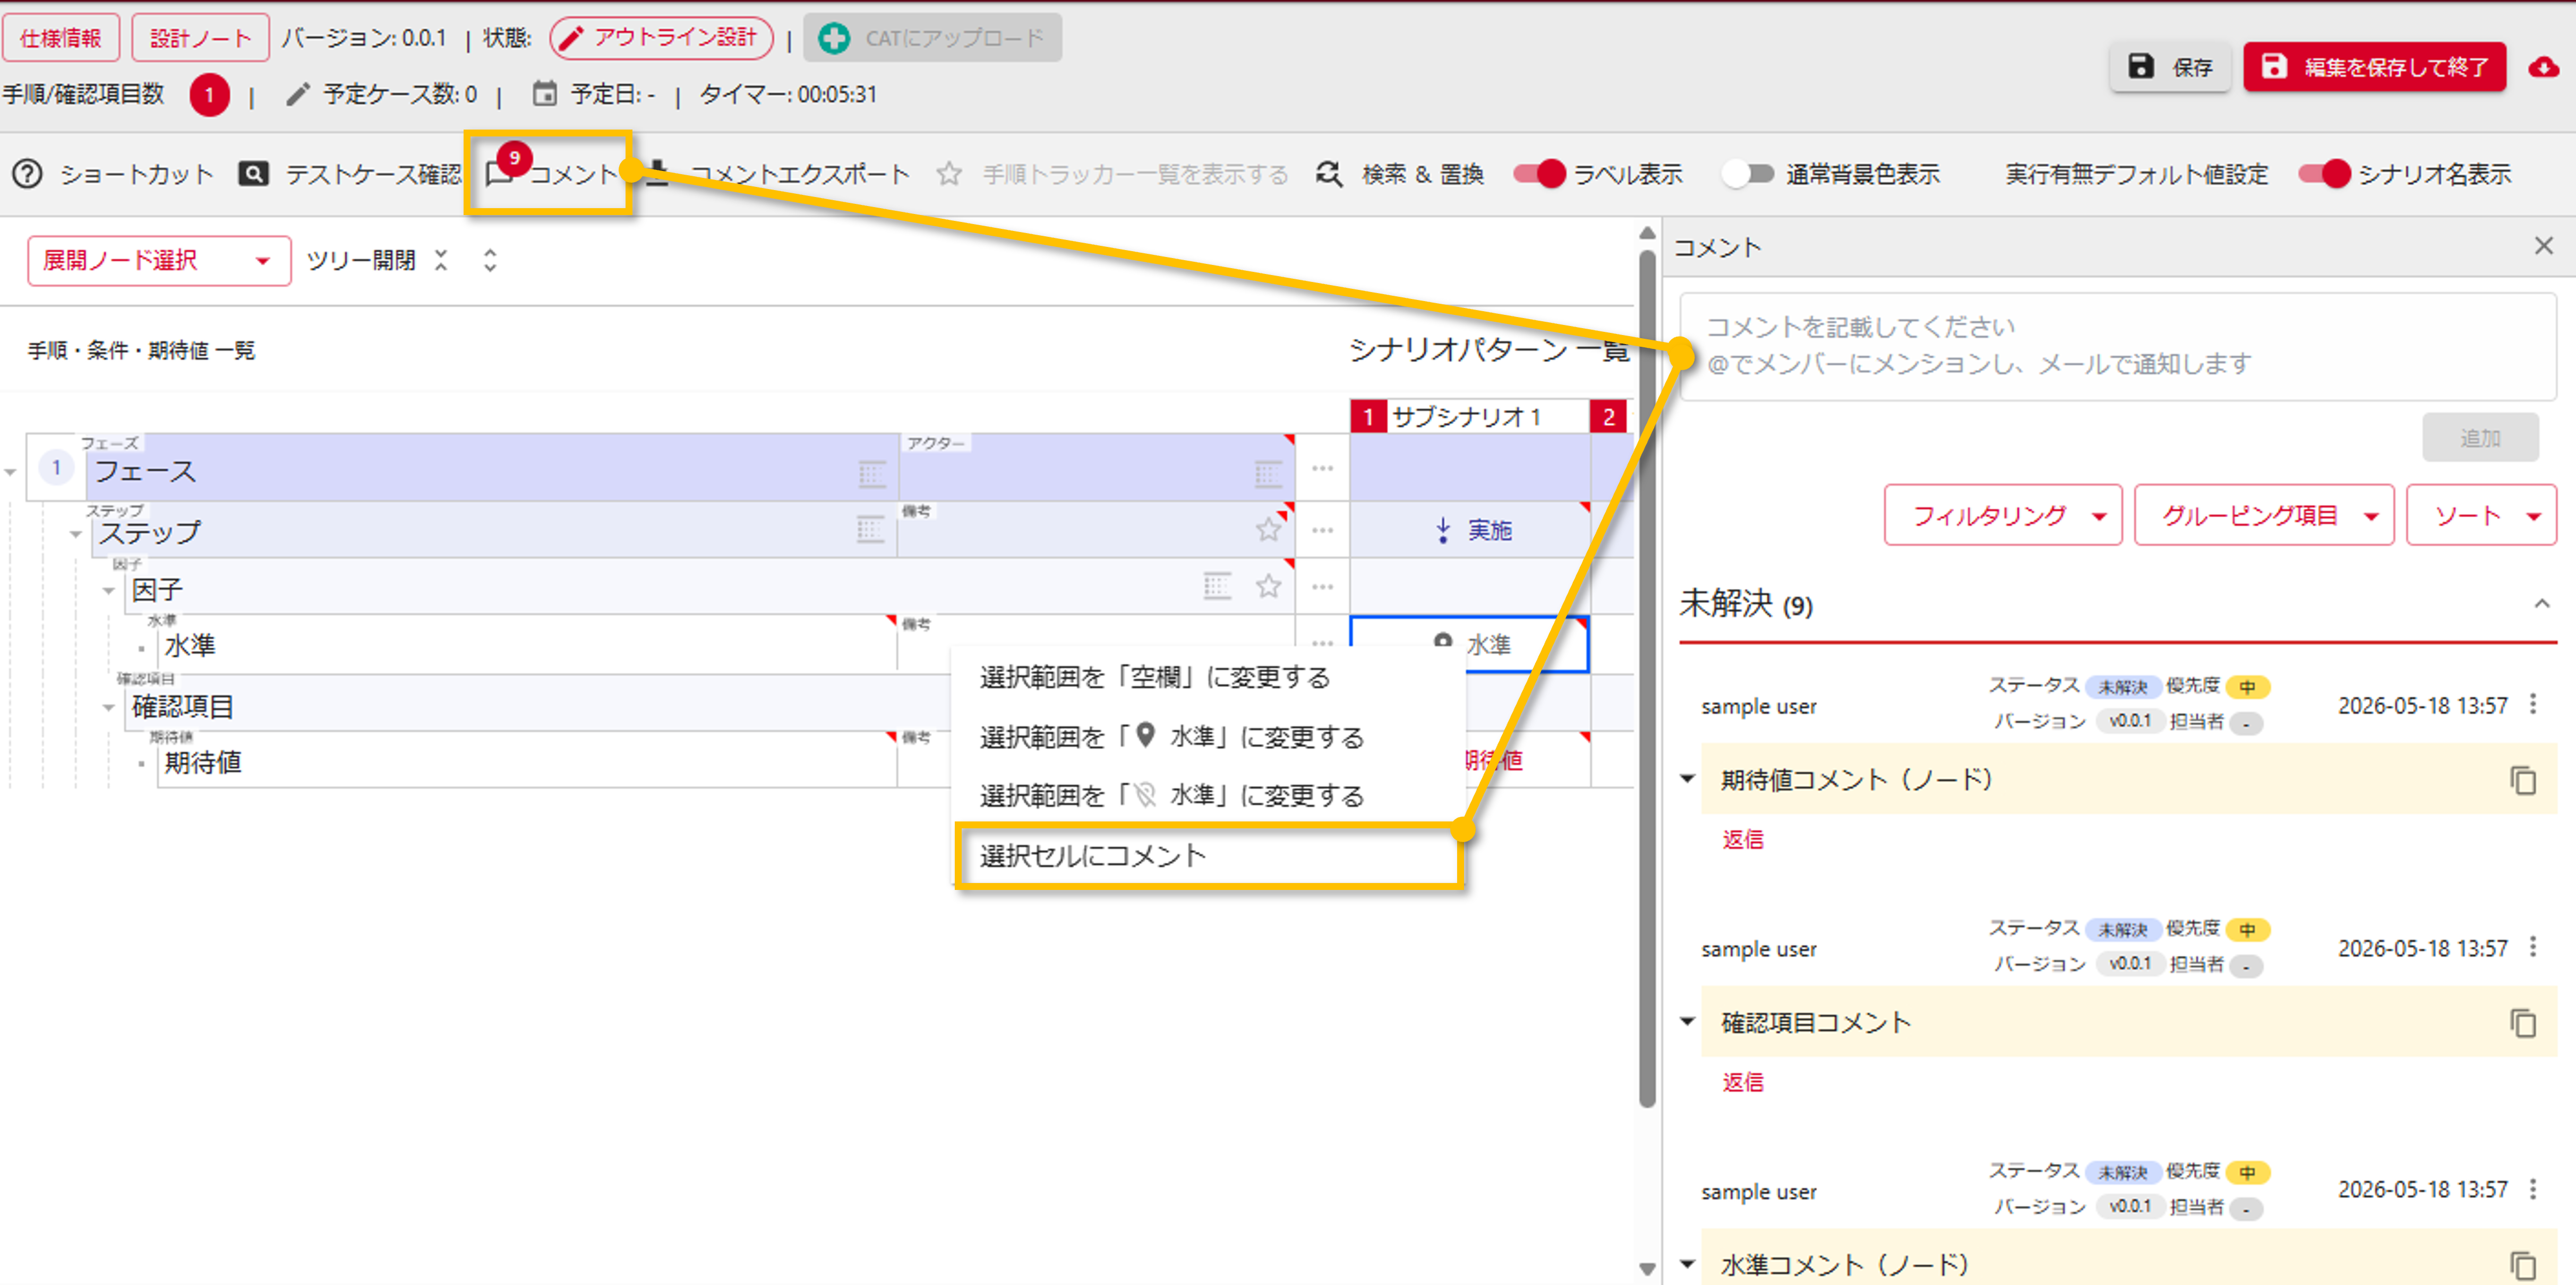Collapse 期待値コメント（ノード） comment thread
This screenshot has height=1285, width=2576.
1687,778
